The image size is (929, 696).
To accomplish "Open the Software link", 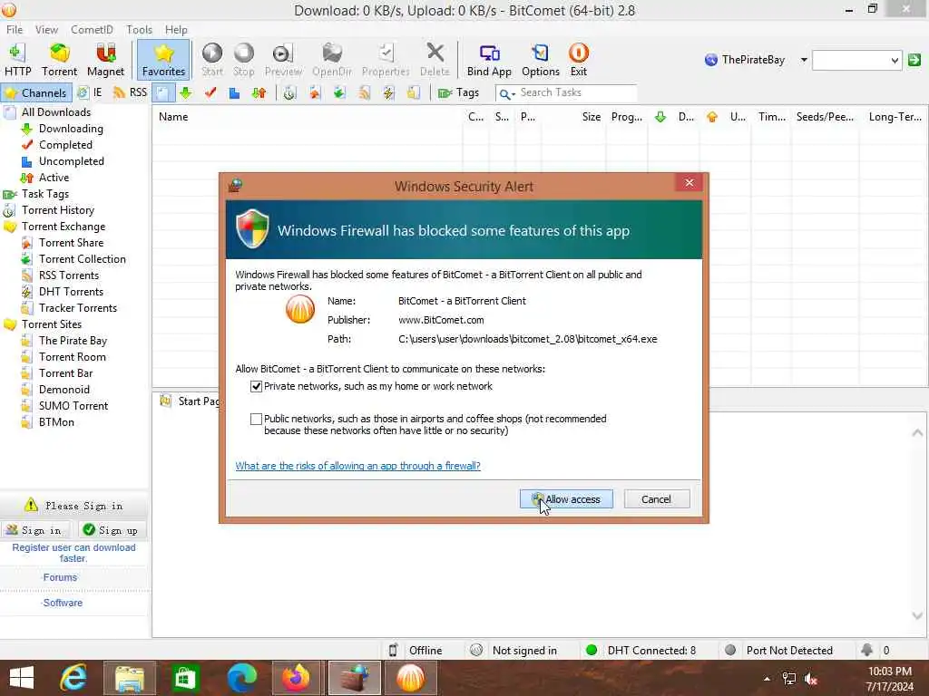I will click(63, 603).
